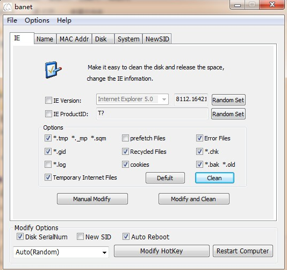The height and width of the screenshot is (270, 287).
Task: Click the Restart Computer button
Action: coord(243,251)
